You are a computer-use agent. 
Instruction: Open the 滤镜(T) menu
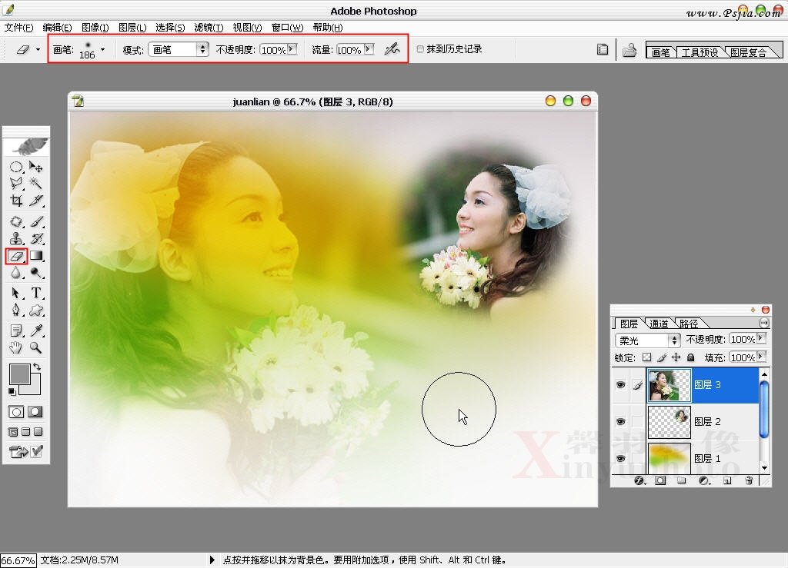[208, 28]
